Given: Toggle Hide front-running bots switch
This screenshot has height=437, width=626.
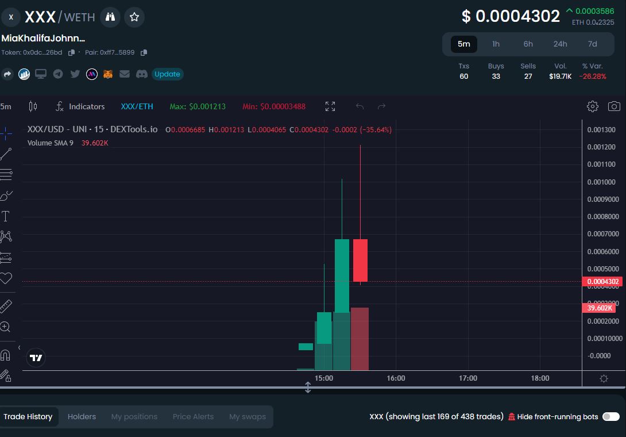Looking at the screenshot, I should click(x=611, y=417).
